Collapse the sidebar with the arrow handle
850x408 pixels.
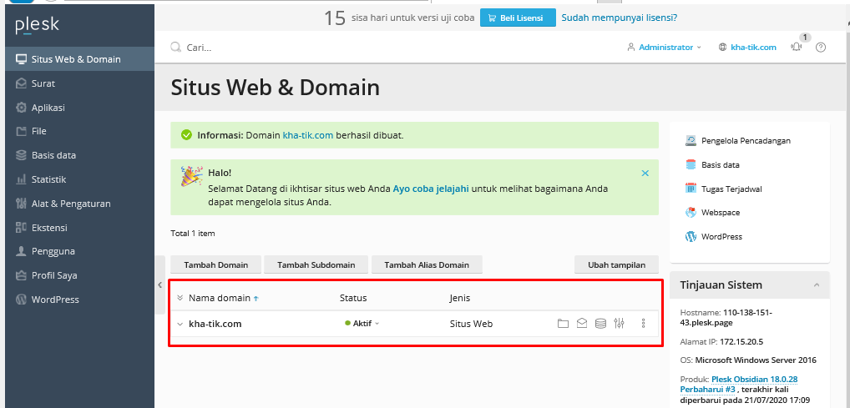[x=160, y=285]
